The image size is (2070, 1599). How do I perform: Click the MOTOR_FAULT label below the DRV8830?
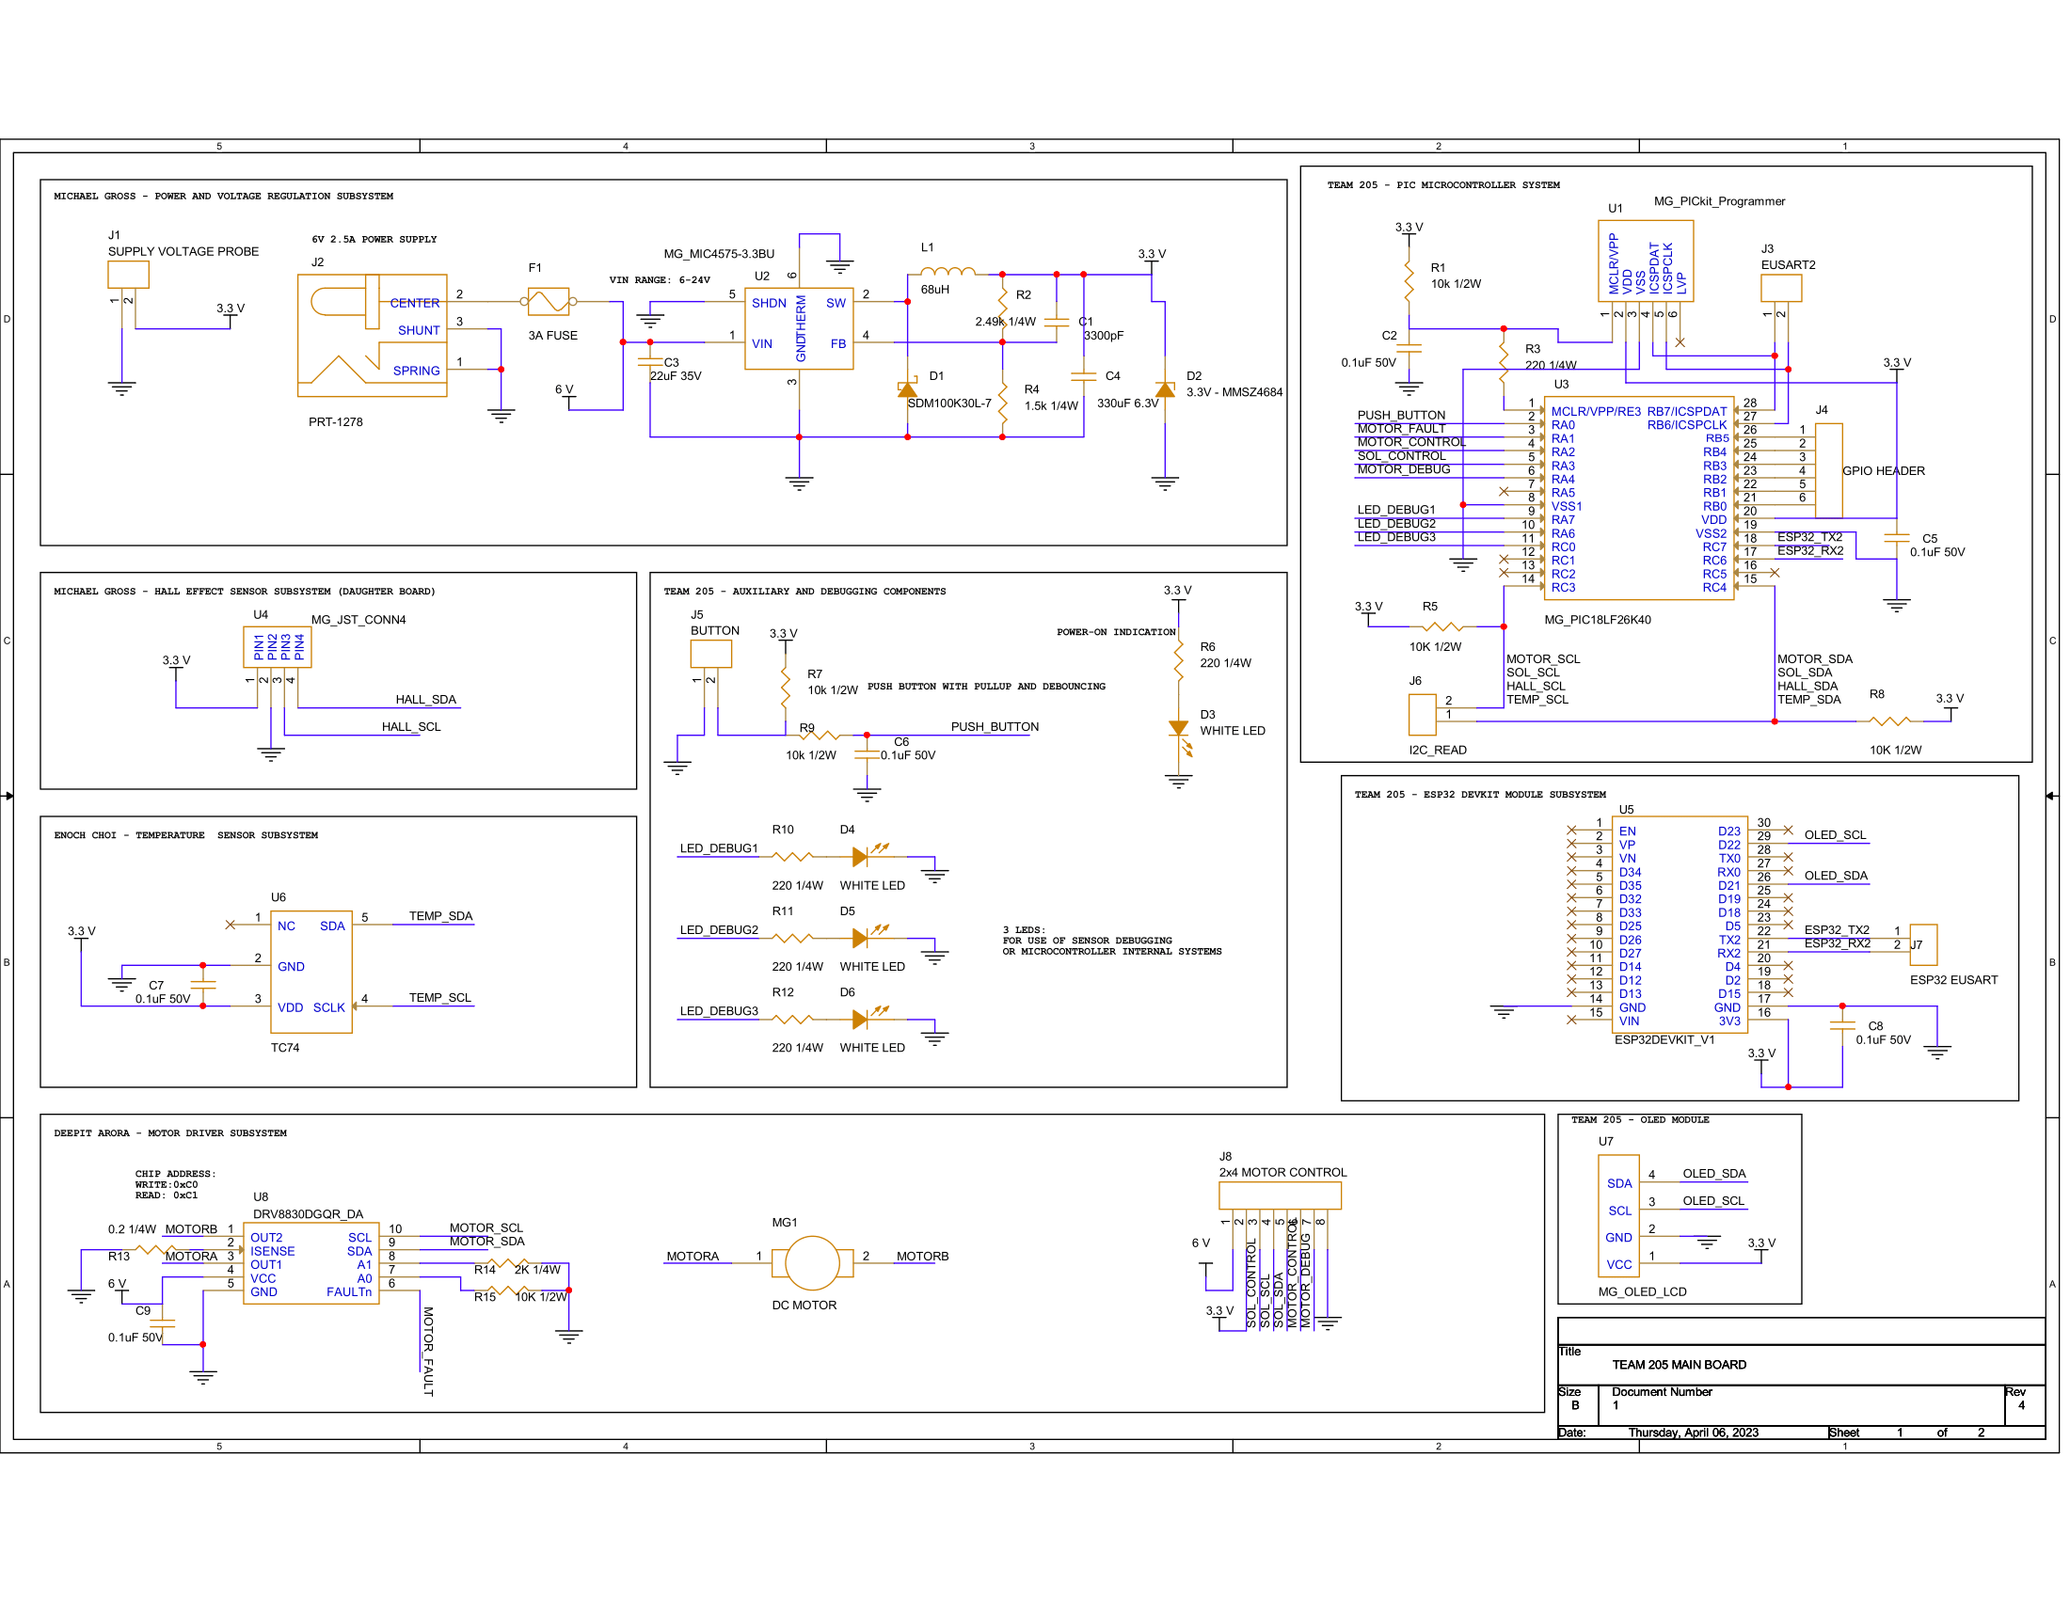pos(427,1352)
